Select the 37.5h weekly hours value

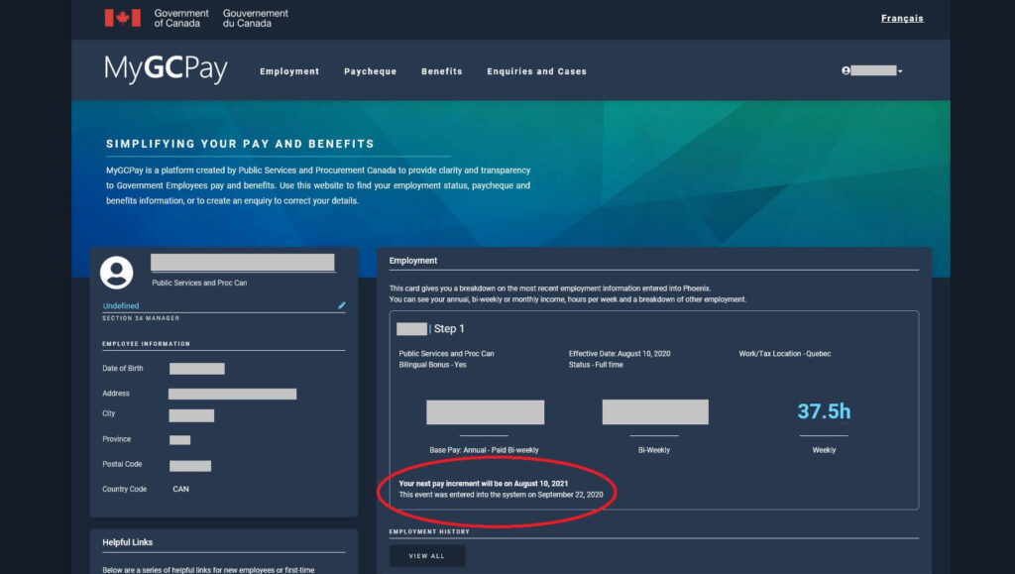(824, 411)
